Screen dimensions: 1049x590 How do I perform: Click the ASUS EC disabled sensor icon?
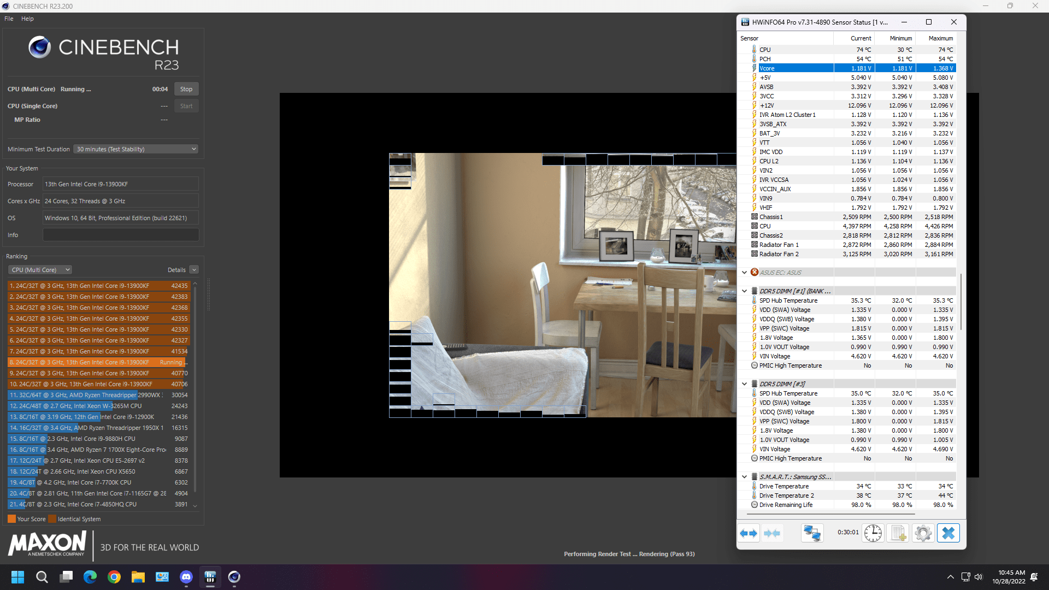tap(755, 272)
